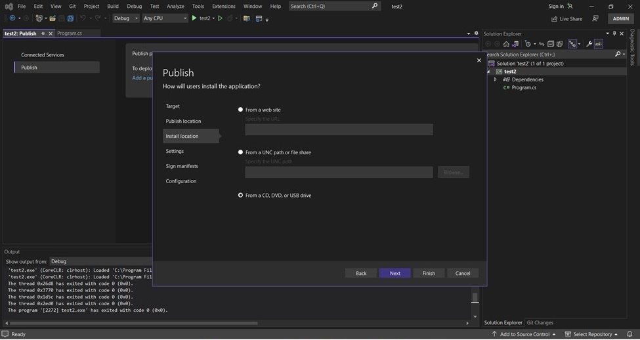Switch to the Program.cs tab

[x=70, y=33]
